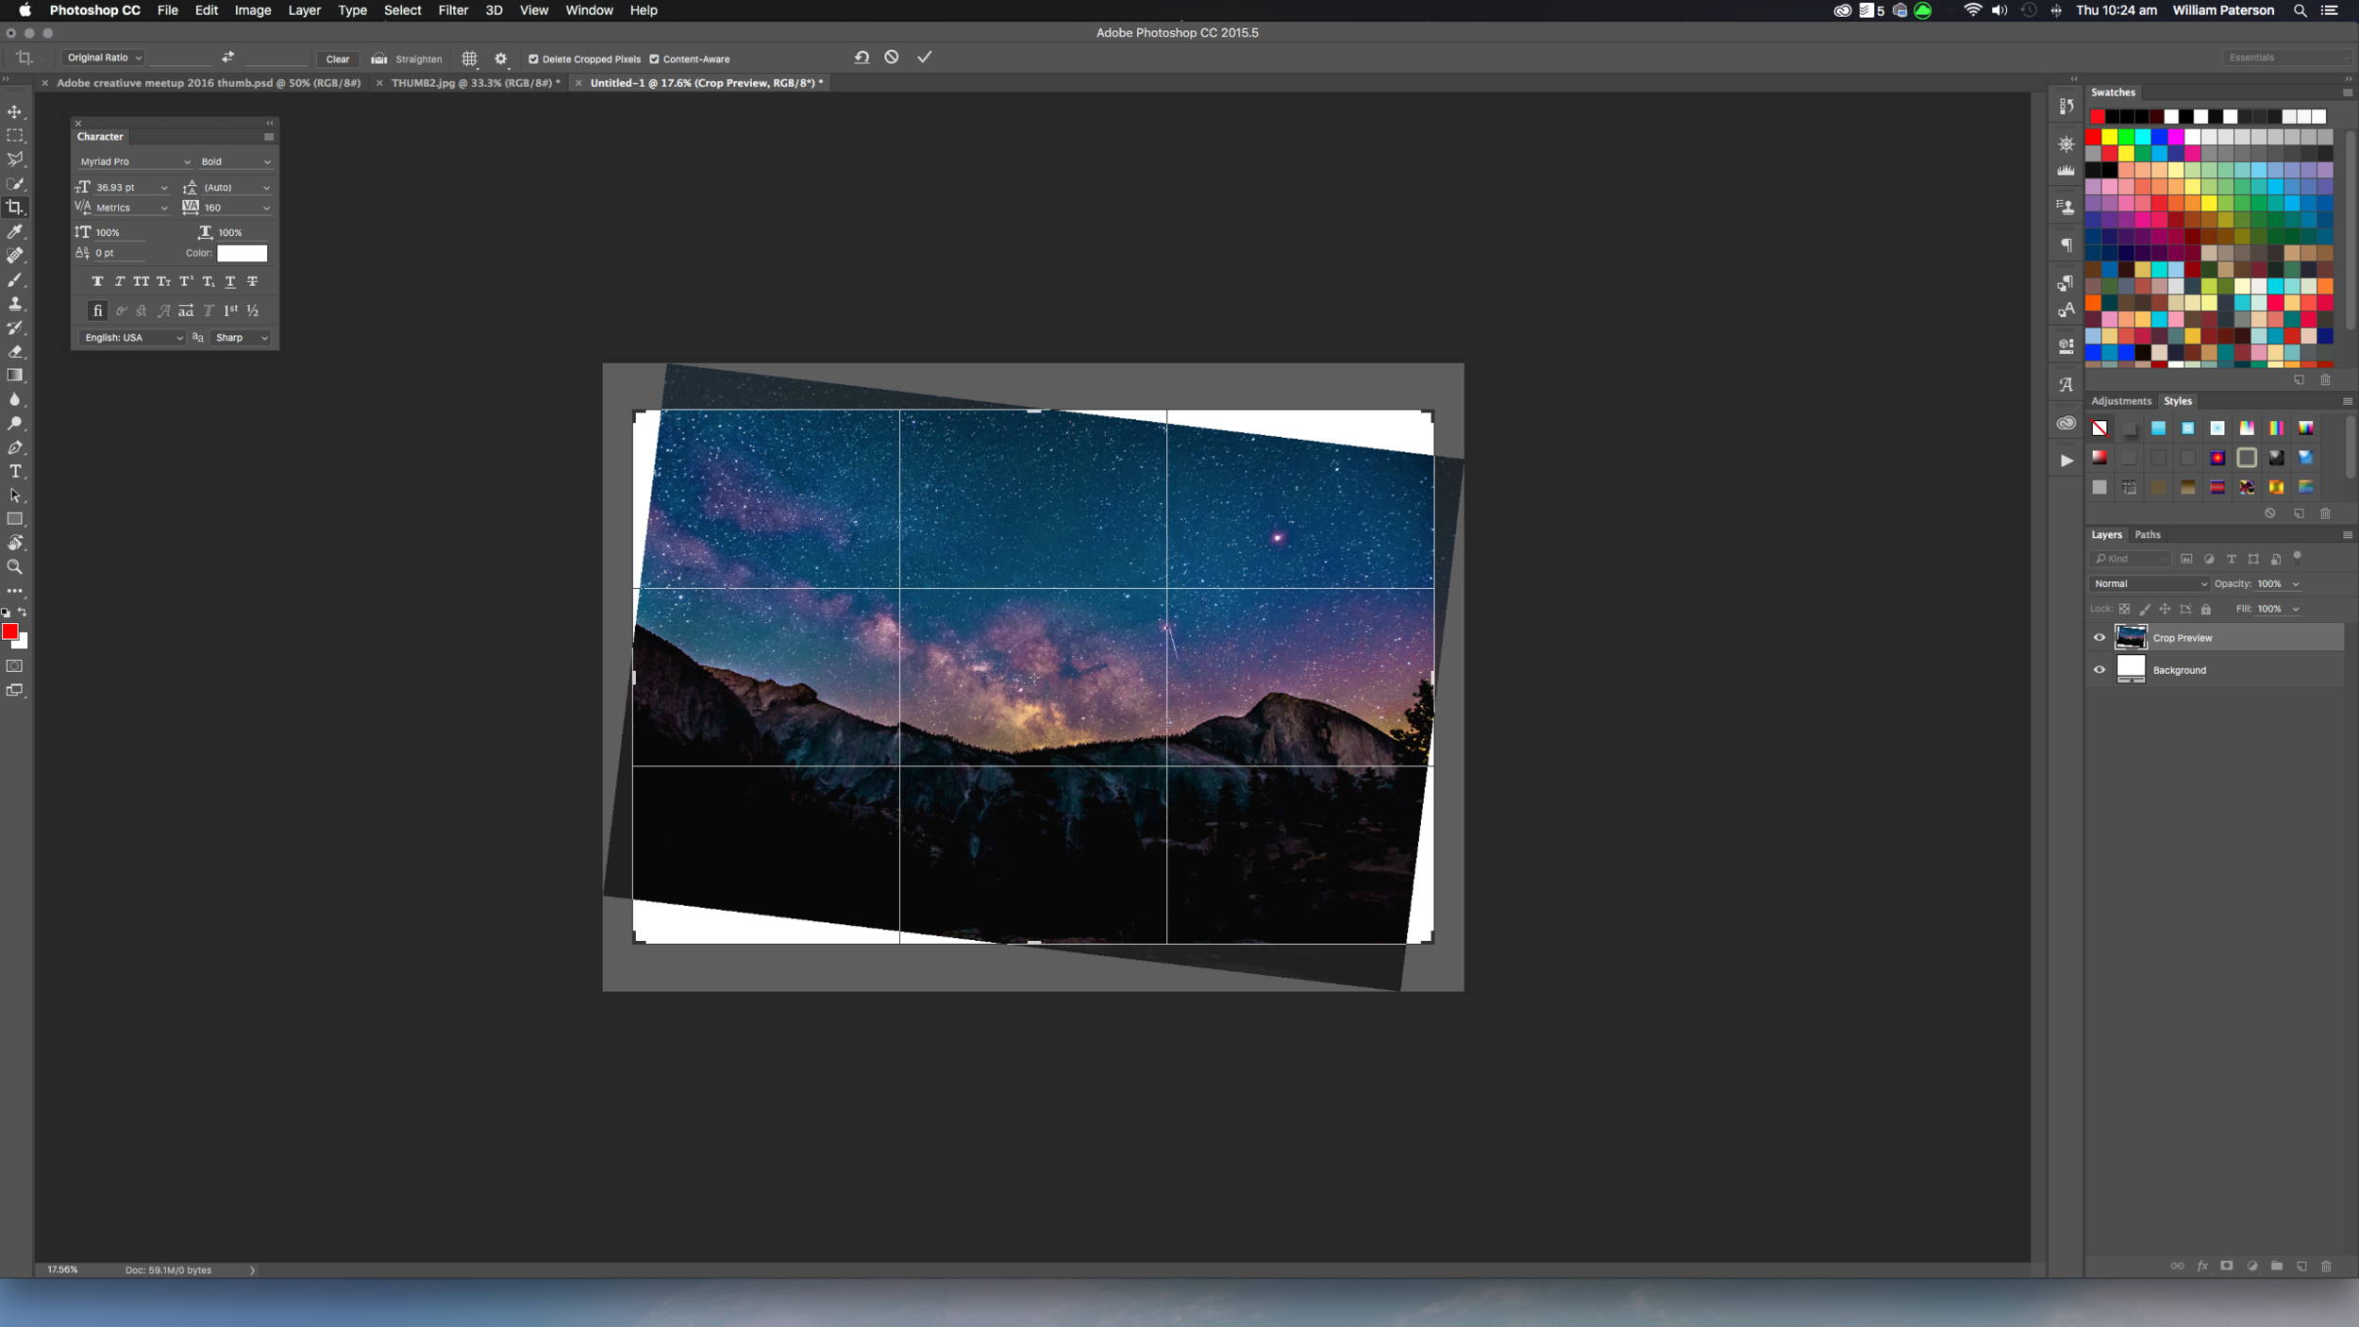Select the Rectangle shape tool
The height and width of the screenshot is (1327, 2359).
(x=15, y=519)
